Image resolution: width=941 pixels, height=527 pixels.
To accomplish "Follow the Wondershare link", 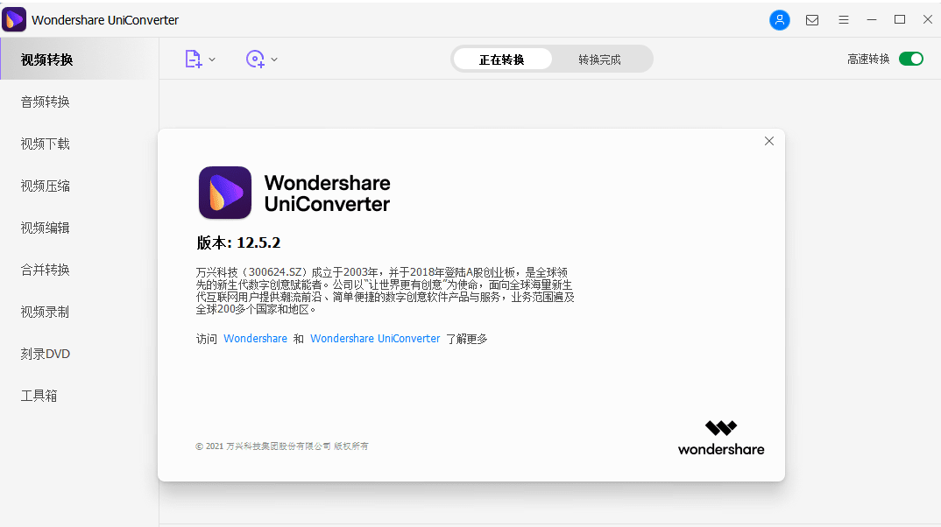I will pos(255,338).
